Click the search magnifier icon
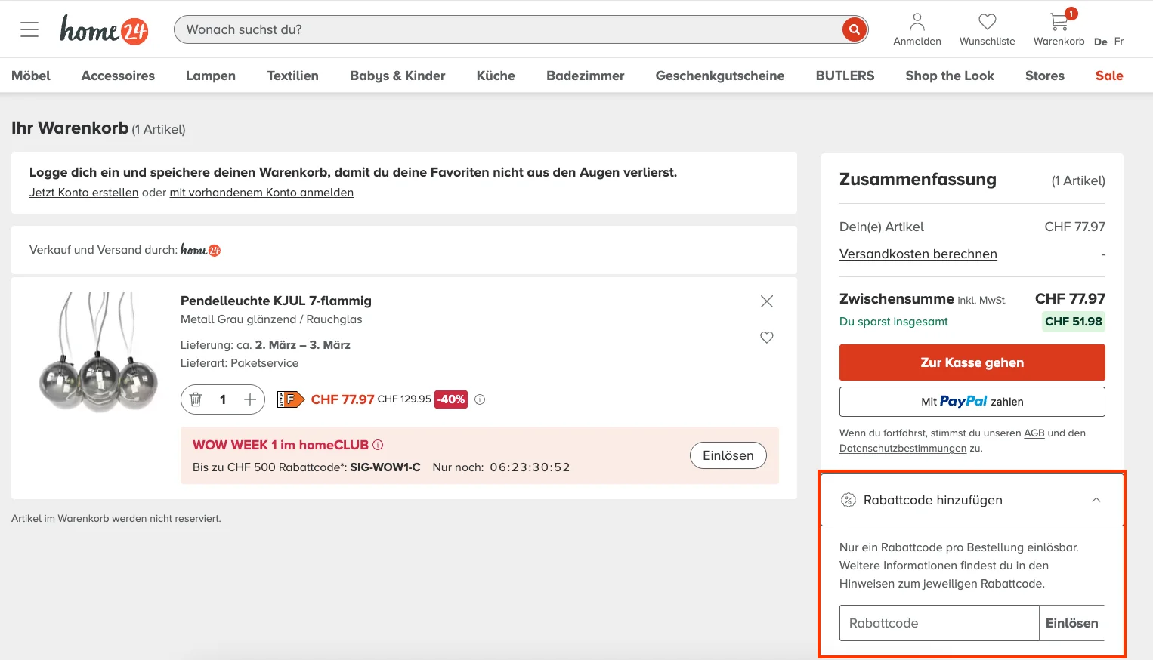1153x660 pixels. (x=854, y=29)
